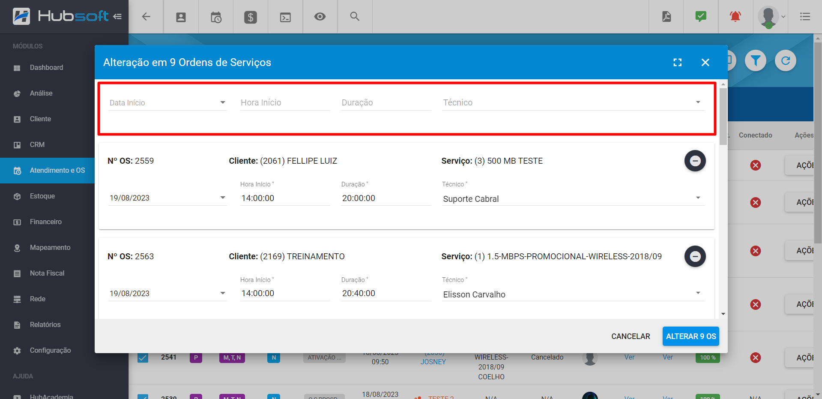Click CANCELAR to dismiss changes
This screenshot has width=822, height=399.
point(631,336)
